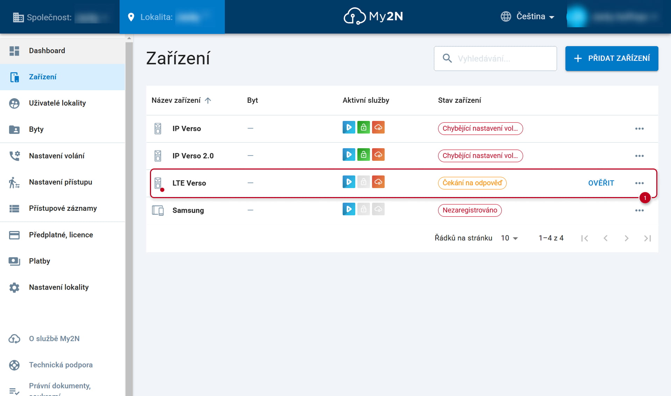This screenshot has width=671, height=396.
Task: Click the Předplatné, licence card icon
Action: 14,235
